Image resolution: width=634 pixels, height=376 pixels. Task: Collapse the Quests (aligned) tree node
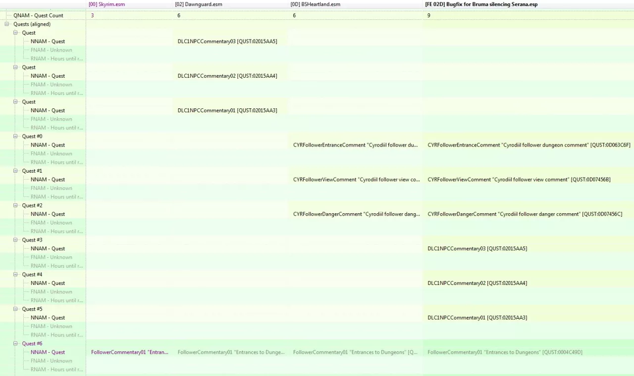(x=7, y=24)
